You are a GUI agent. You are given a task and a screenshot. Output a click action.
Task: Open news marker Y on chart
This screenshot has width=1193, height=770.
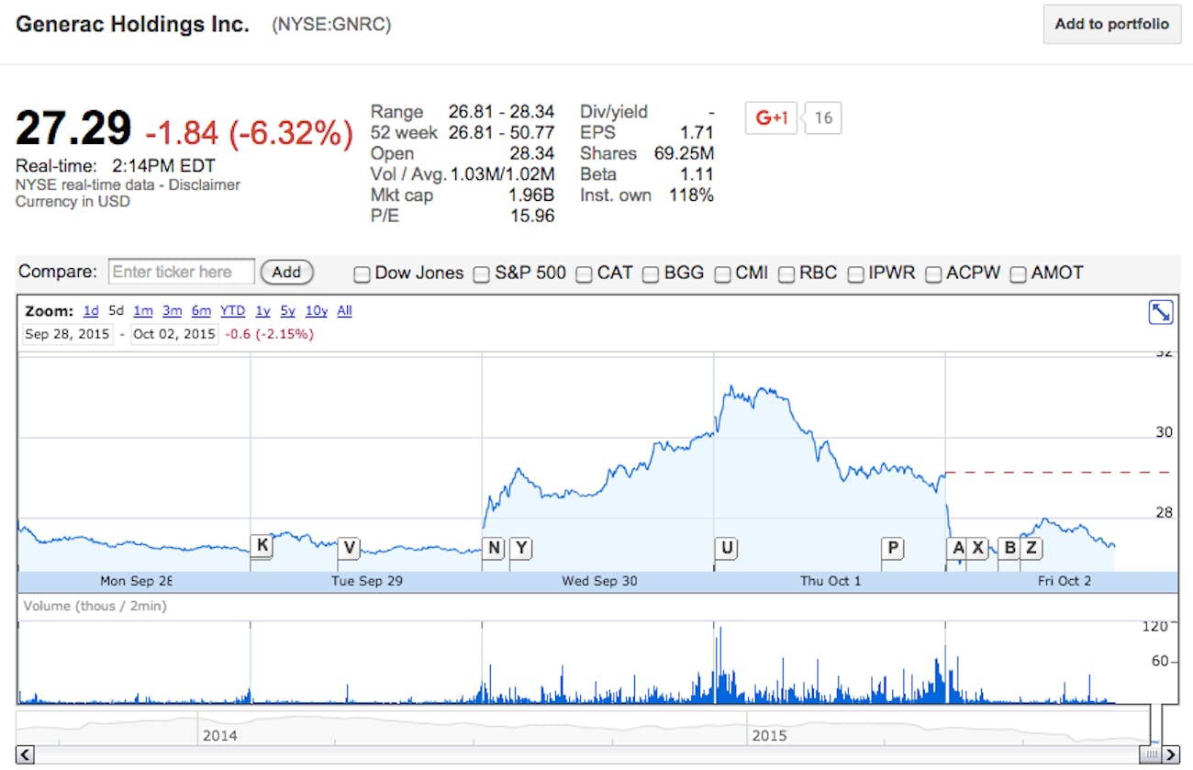click(521, 549)
